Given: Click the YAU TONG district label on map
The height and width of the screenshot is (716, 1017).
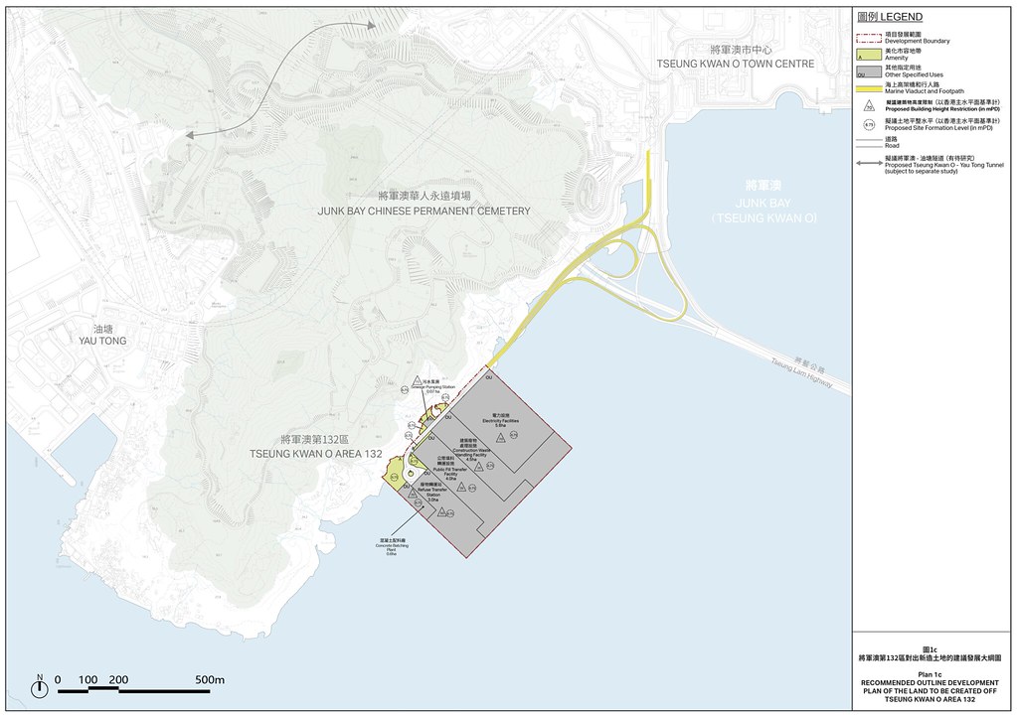Looking at the screenshot, I should 102,341.
